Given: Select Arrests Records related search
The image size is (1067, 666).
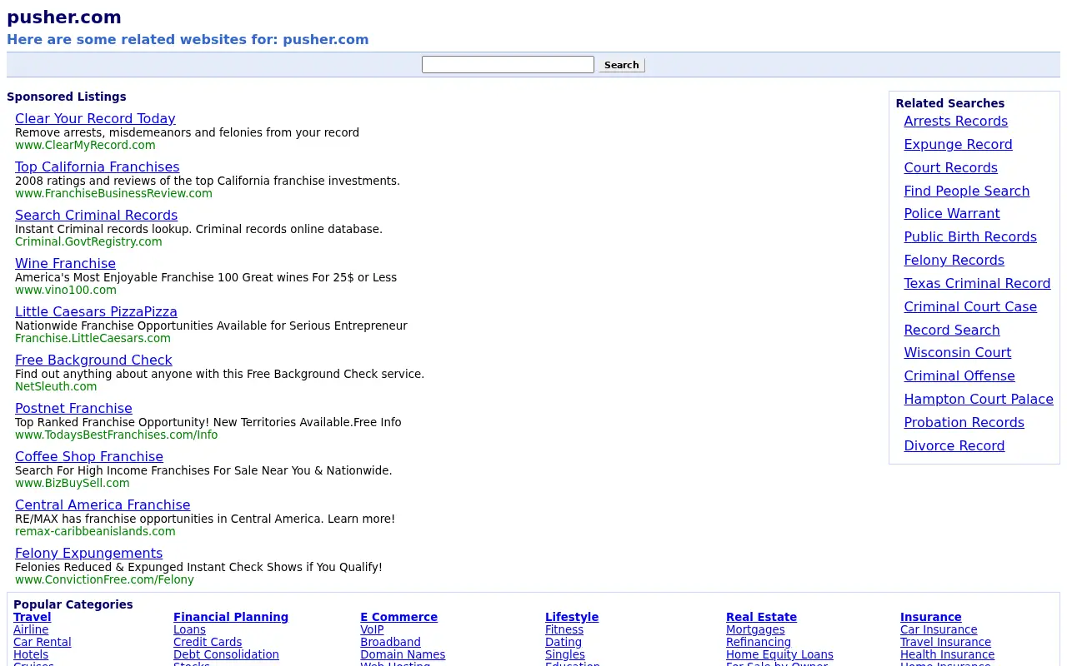Looking at the screenshot, I should (x=956, y=122).
